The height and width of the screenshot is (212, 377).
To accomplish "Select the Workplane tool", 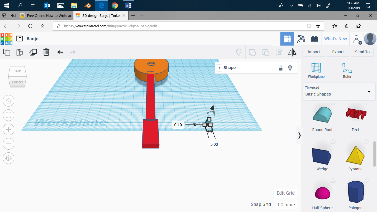I will [316, 71].
